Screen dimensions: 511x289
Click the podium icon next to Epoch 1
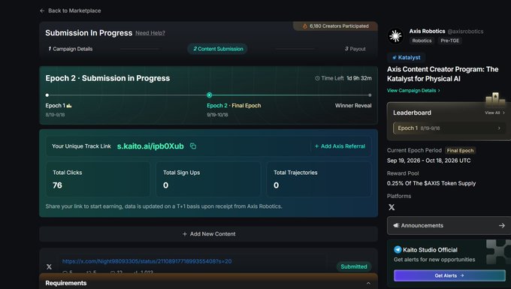pos(69,105)
